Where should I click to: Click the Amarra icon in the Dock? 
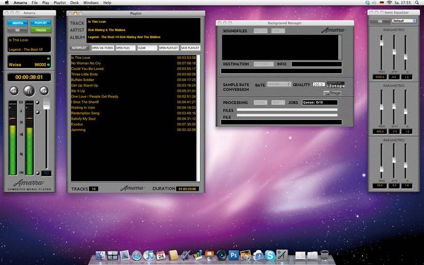(282, 255)
